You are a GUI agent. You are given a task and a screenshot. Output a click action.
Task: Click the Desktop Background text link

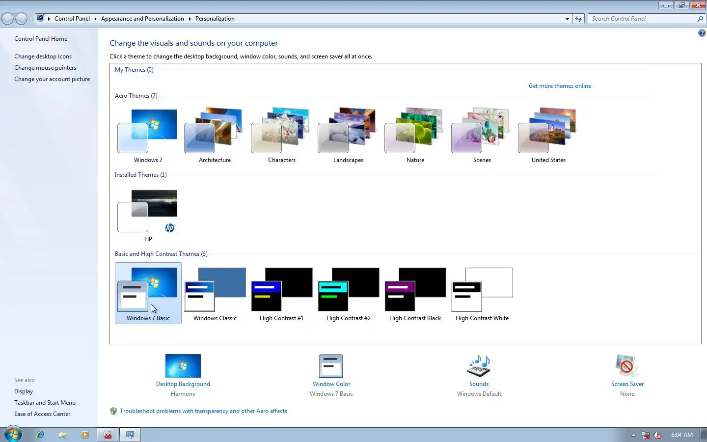pyautogui.click(x=183, y=384)
